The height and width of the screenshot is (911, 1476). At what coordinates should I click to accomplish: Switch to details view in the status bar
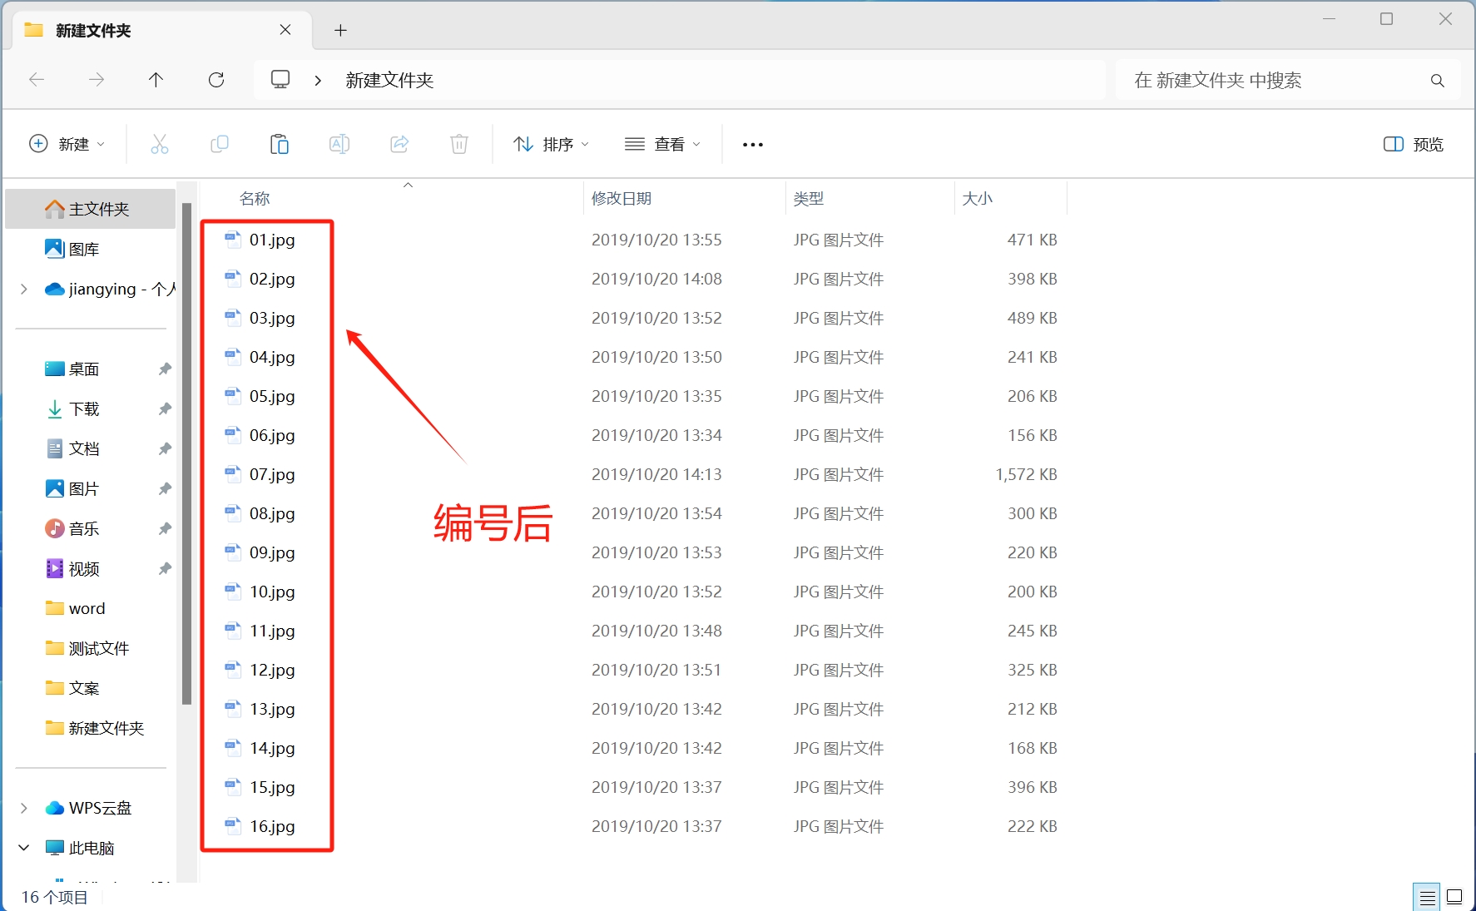point(1428,896)
